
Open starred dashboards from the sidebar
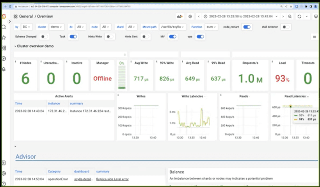click(4, 37)
